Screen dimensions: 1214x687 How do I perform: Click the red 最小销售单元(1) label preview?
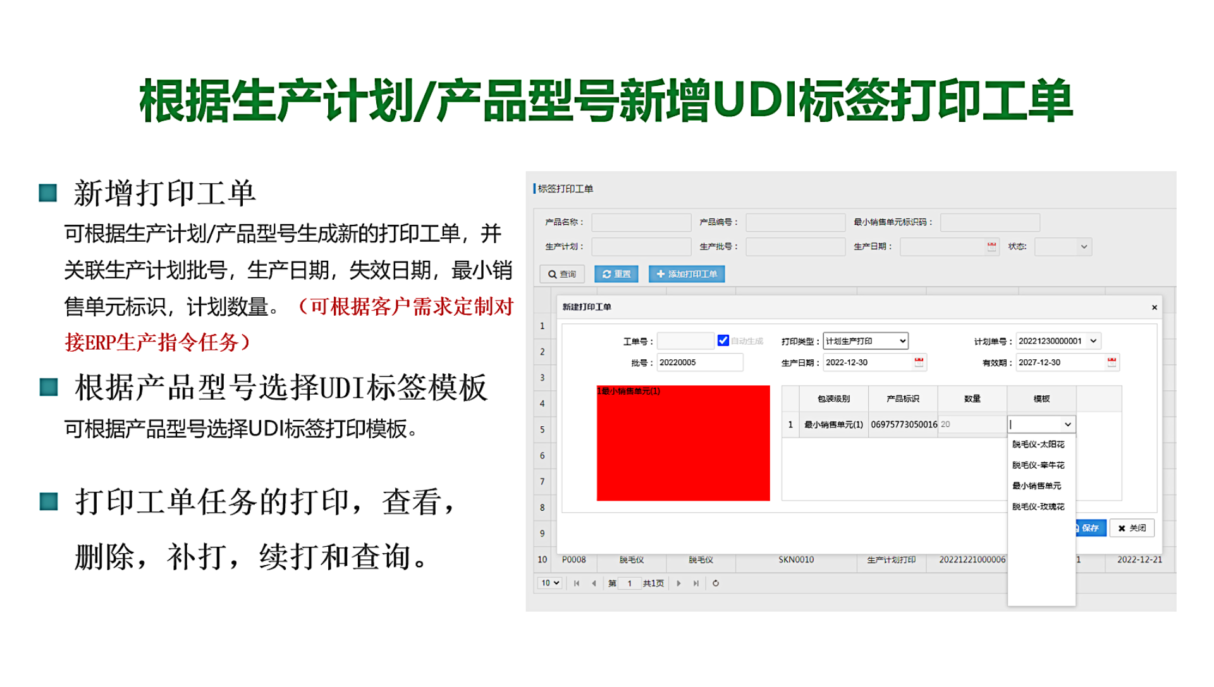[x=683, y=443]
